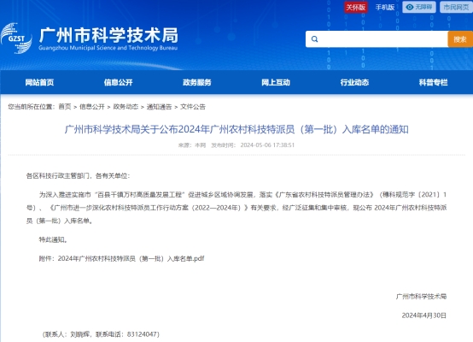
Task: Click 文件公告 breadcrumb link
Action: pos(193,107)
